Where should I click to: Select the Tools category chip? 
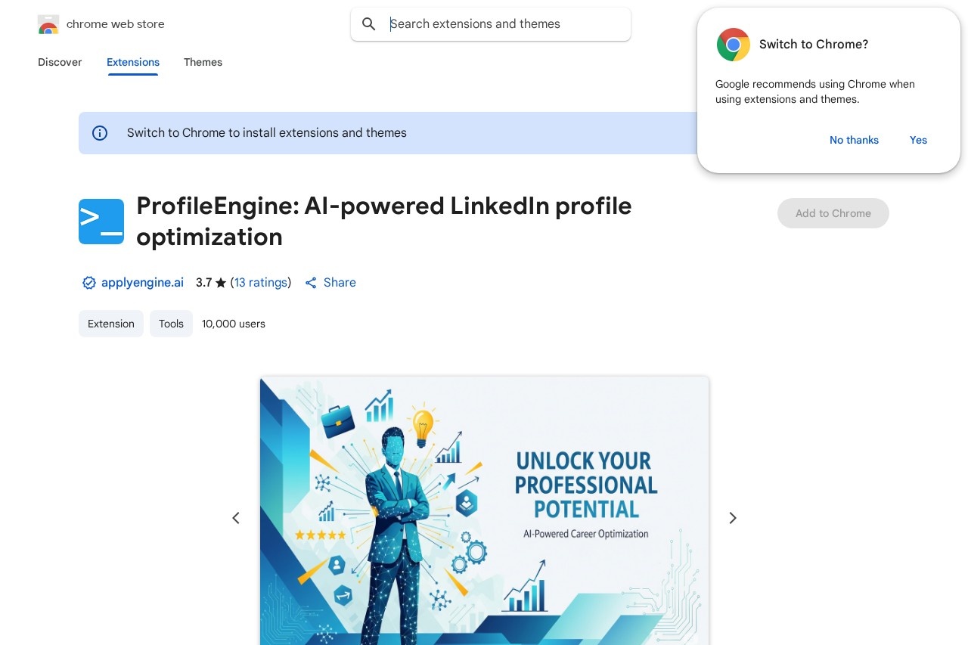coord(171,323)
